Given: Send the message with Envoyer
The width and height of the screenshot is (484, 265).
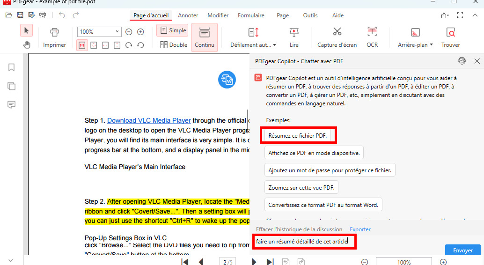Looking at the screenshot, I should pos(462,250).
